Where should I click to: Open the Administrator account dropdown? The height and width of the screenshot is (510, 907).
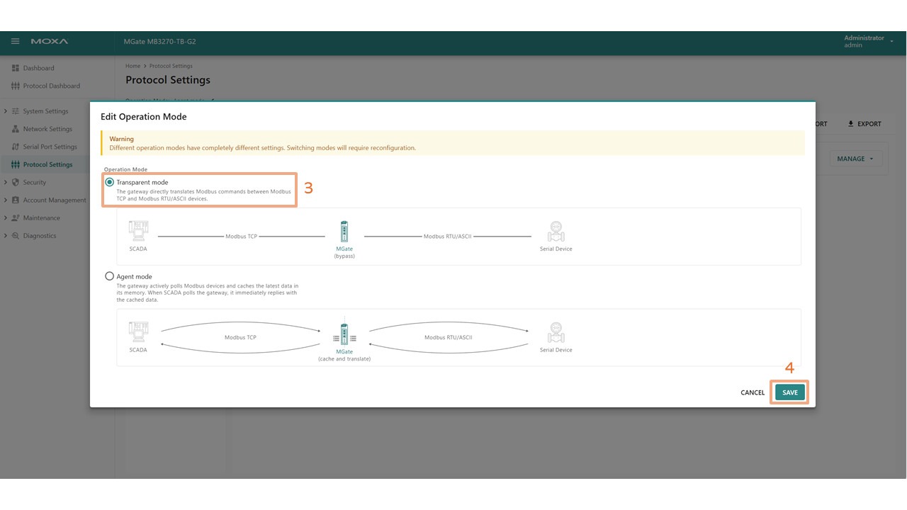(868, 42)
